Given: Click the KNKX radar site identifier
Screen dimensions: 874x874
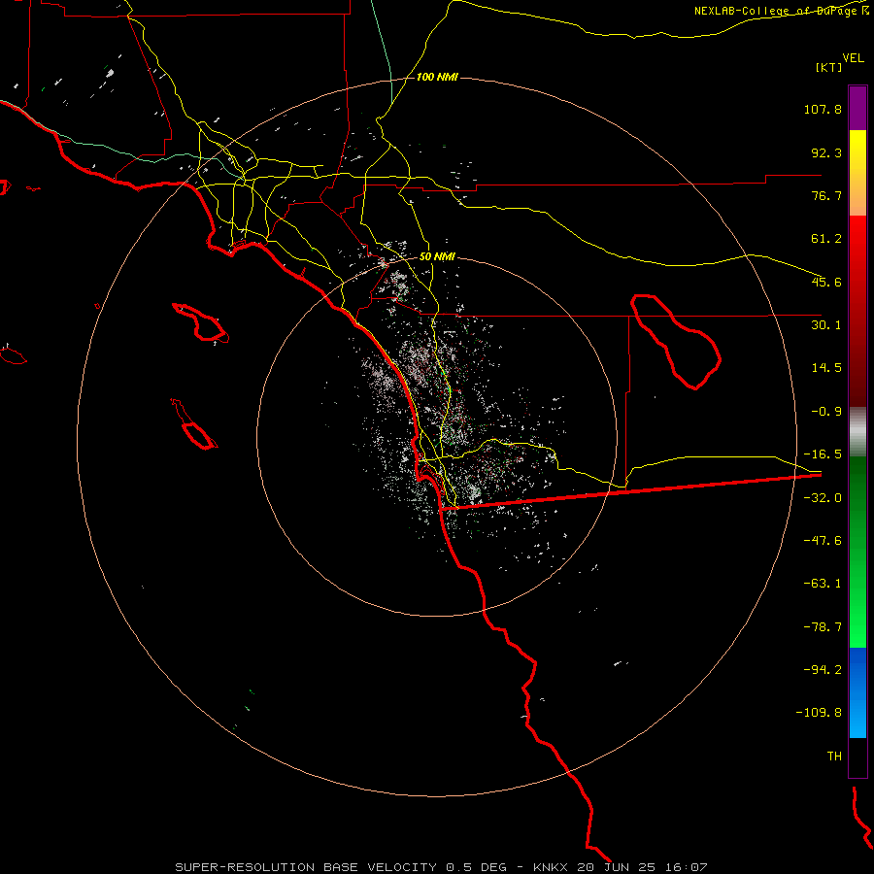Looking at the screenshot, I should [x=551, y=867].
